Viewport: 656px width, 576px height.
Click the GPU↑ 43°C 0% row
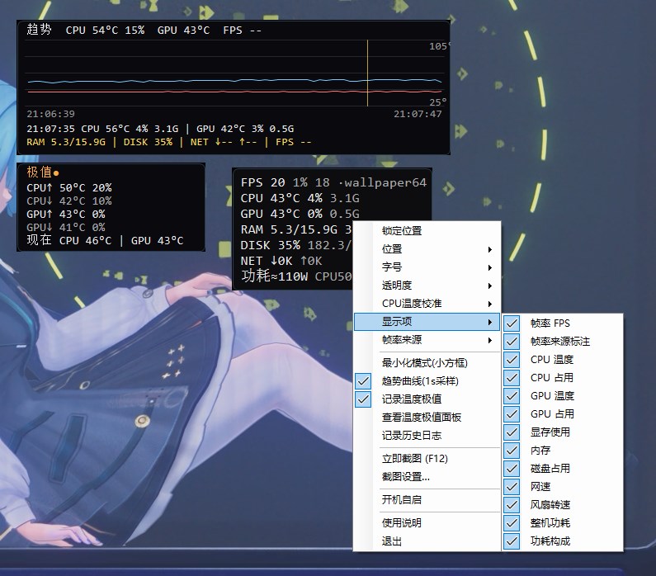[66, 215]
